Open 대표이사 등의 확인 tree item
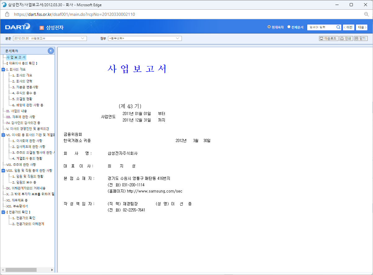 [x=22, y=63]
